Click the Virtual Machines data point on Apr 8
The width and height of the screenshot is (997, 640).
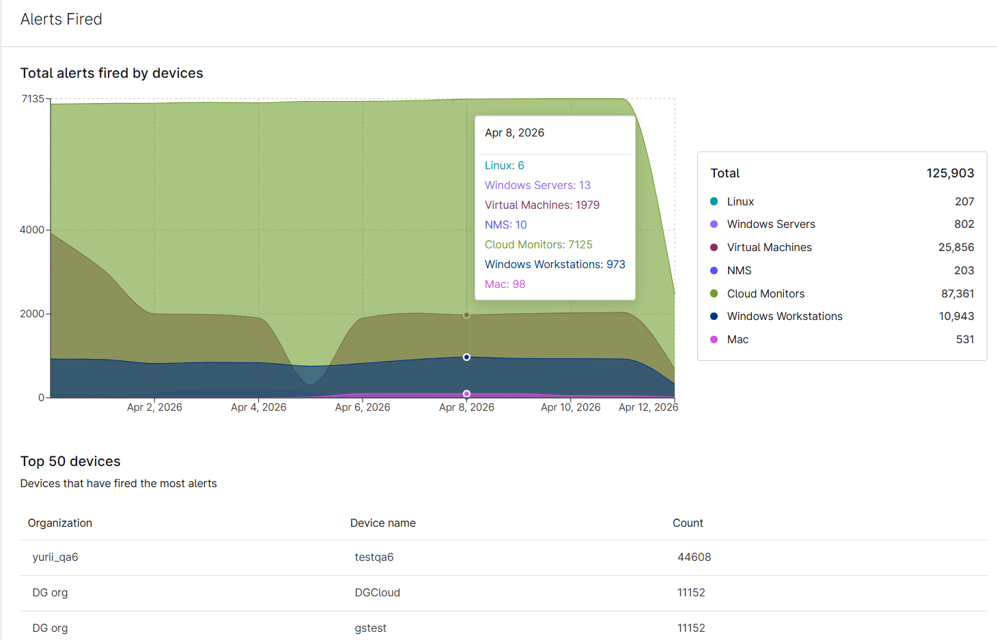466,315
